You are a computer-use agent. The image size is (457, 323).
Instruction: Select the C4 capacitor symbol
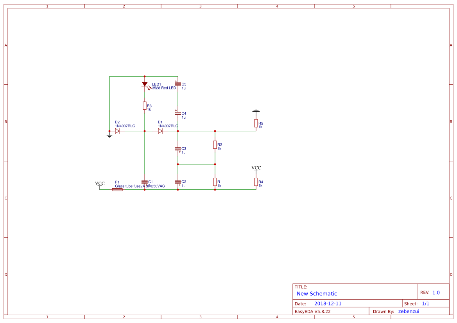tap(178, 113)
